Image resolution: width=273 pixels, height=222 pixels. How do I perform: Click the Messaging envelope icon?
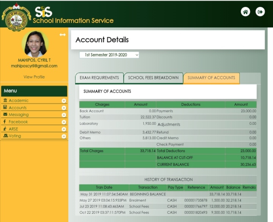tap(5, 114)
